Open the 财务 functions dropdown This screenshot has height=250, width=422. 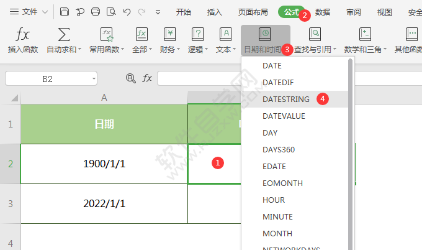coord(170,40)
